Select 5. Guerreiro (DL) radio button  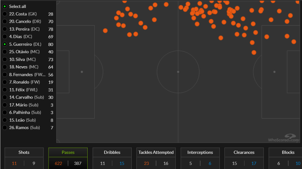[5, 44]
